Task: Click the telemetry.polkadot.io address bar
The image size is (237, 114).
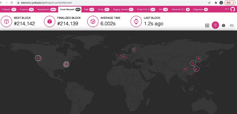Action: coord(113,3)
